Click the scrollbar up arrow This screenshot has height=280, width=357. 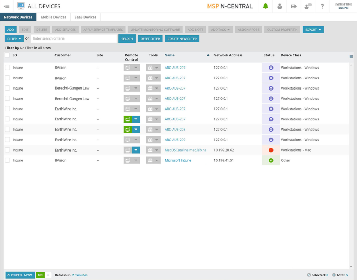coord(351,65)
